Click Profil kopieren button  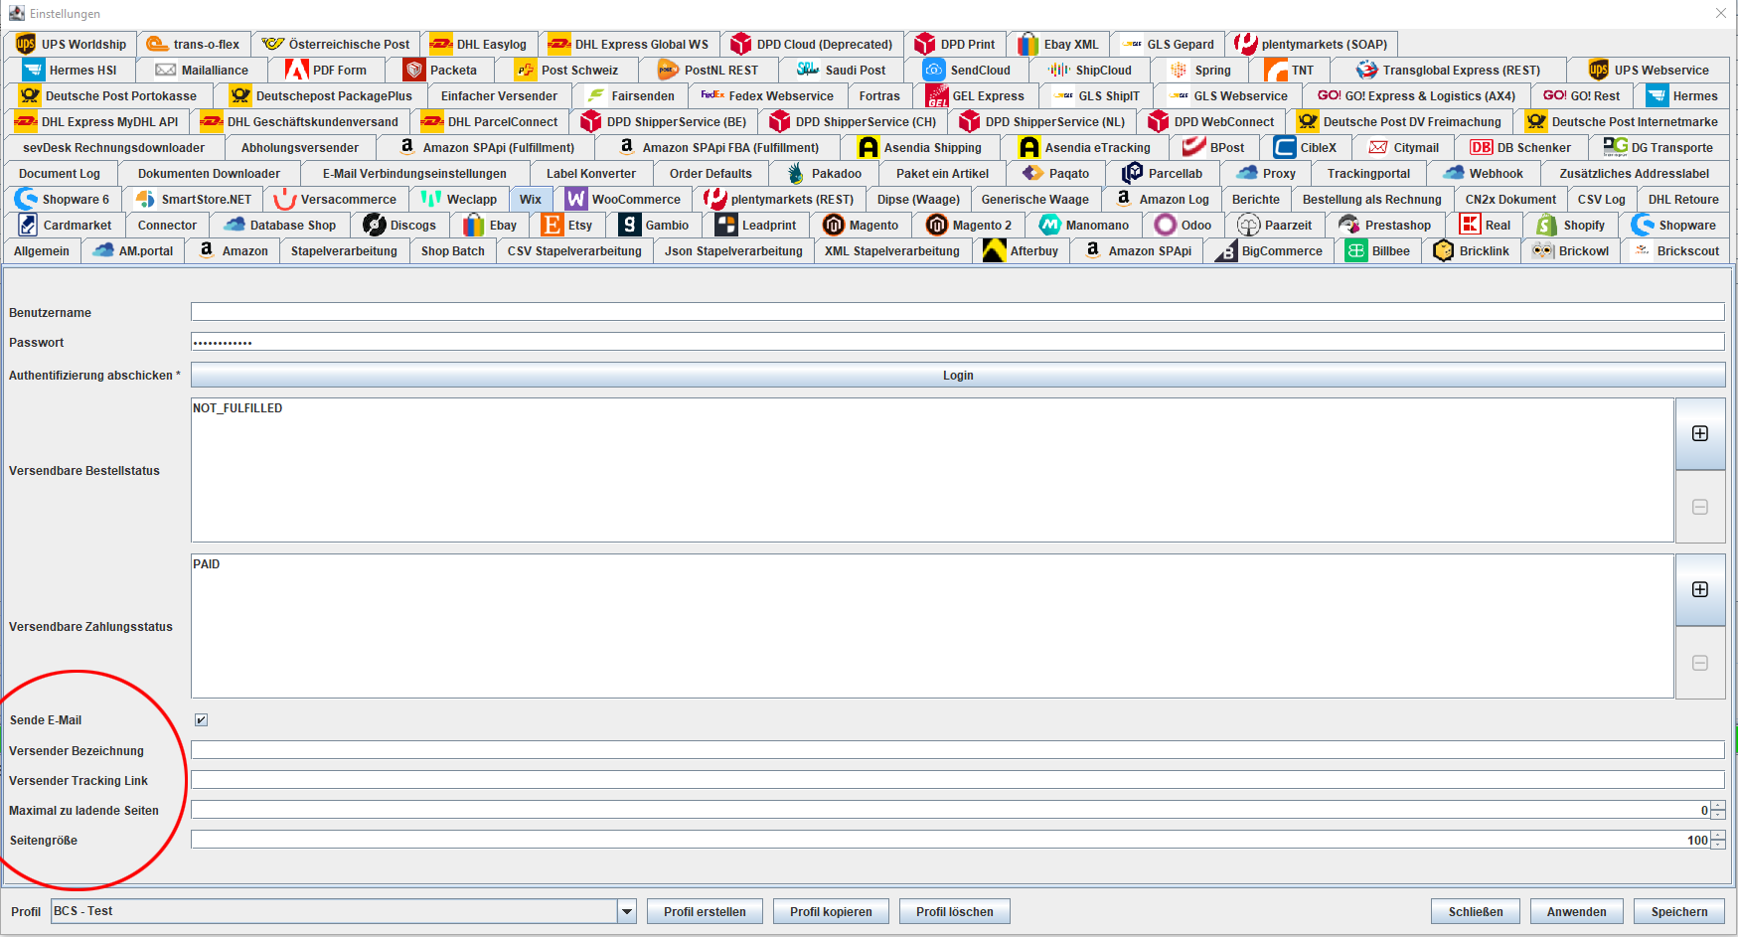[831, 911]
